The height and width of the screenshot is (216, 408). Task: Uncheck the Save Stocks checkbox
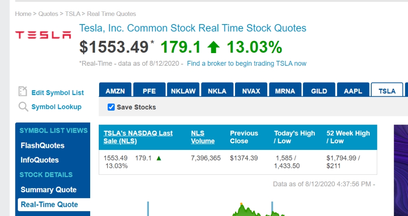click(111, 107)
